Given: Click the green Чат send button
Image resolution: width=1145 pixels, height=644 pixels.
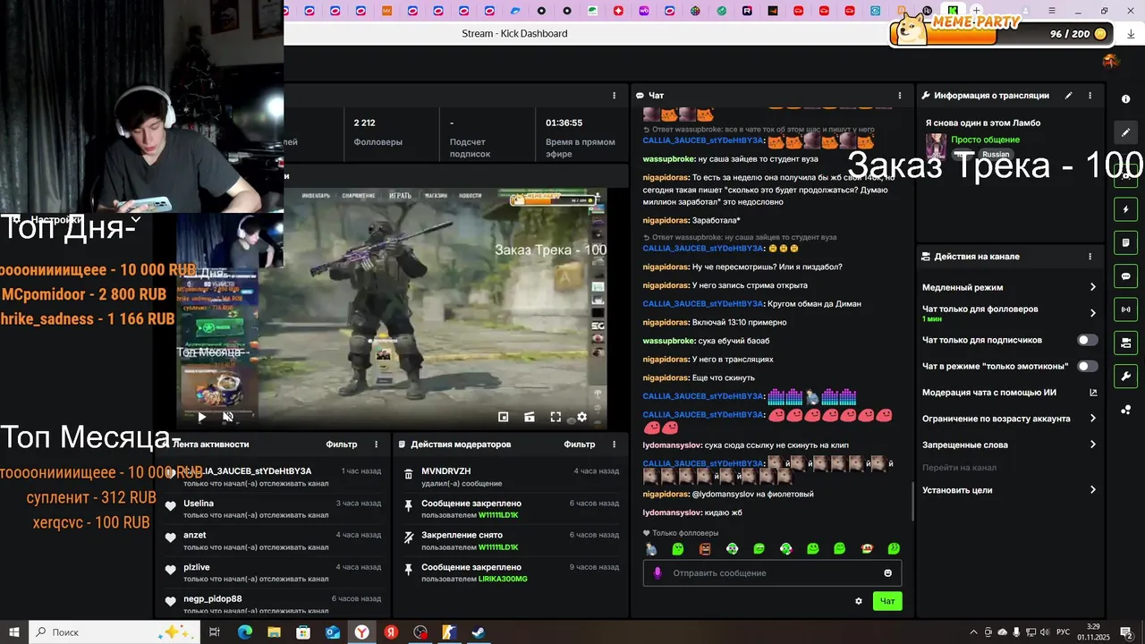Looking at the screenshot, I should tap(887, 601).
